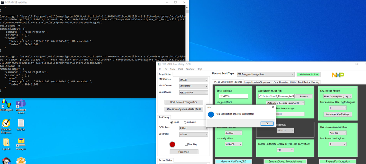Open Edit menu
366x164 pixels.
(166, 69)
